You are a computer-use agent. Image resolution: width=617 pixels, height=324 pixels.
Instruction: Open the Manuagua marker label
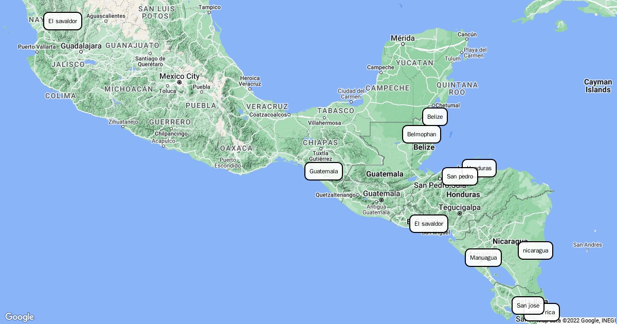(x=483, y=258)
